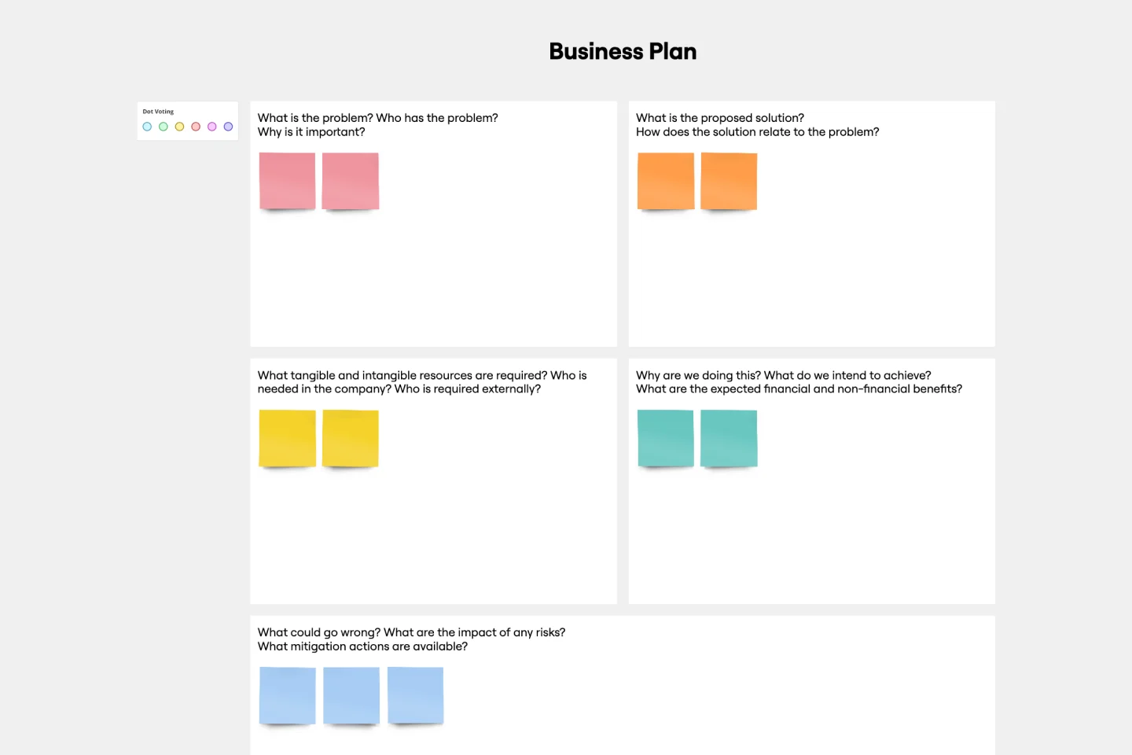Click the second pink sticky note
The width and height of the screenshot is (1132, 755).
(x=351, y=181)
